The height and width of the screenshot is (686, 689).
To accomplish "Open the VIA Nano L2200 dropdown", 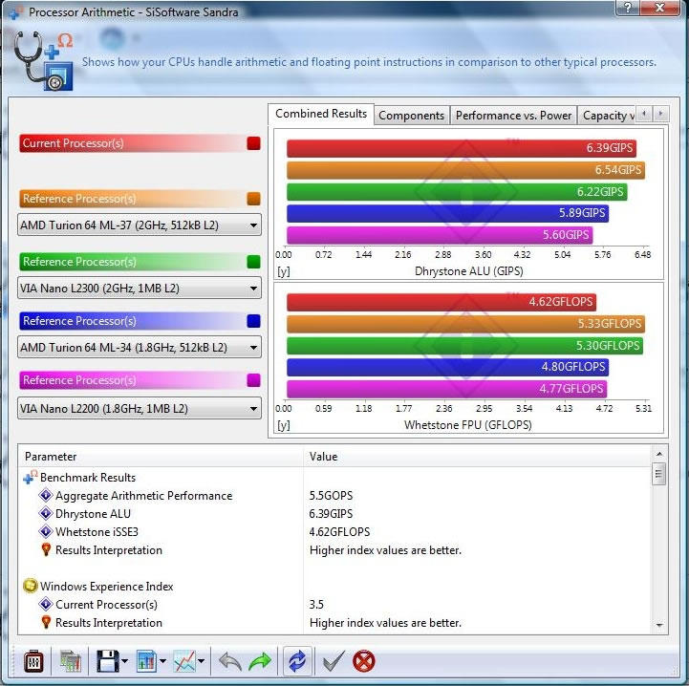I will [140, 409].
